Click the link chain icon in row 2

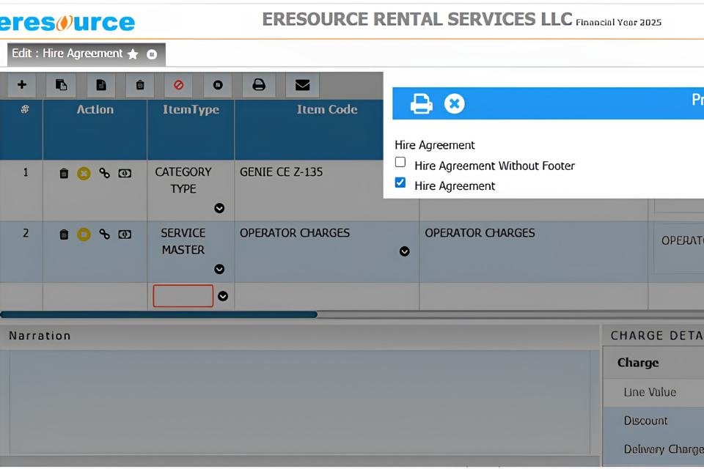click(x=104, y=234)
